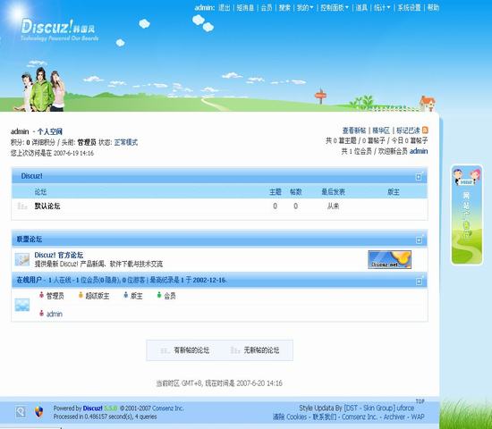This screenshot has width=492, height=429.
Task: Click the Discuz! link in Powered by
Action: (x=92, y=408)
